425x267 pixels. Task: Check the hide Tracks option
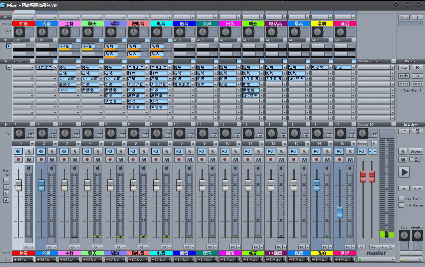tap(401, 198)
